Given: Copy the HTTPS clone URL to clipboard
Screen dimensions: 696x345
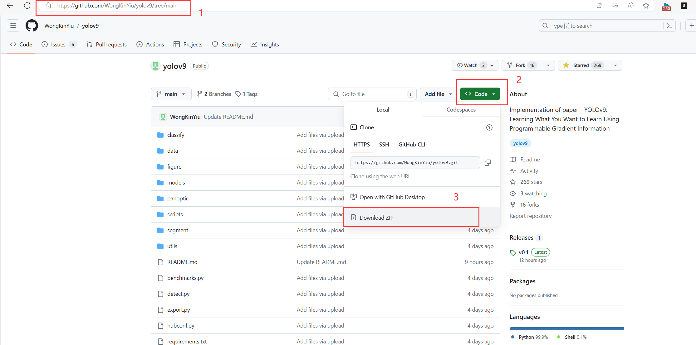Looking at the screenshot, I should pos(488,163).
